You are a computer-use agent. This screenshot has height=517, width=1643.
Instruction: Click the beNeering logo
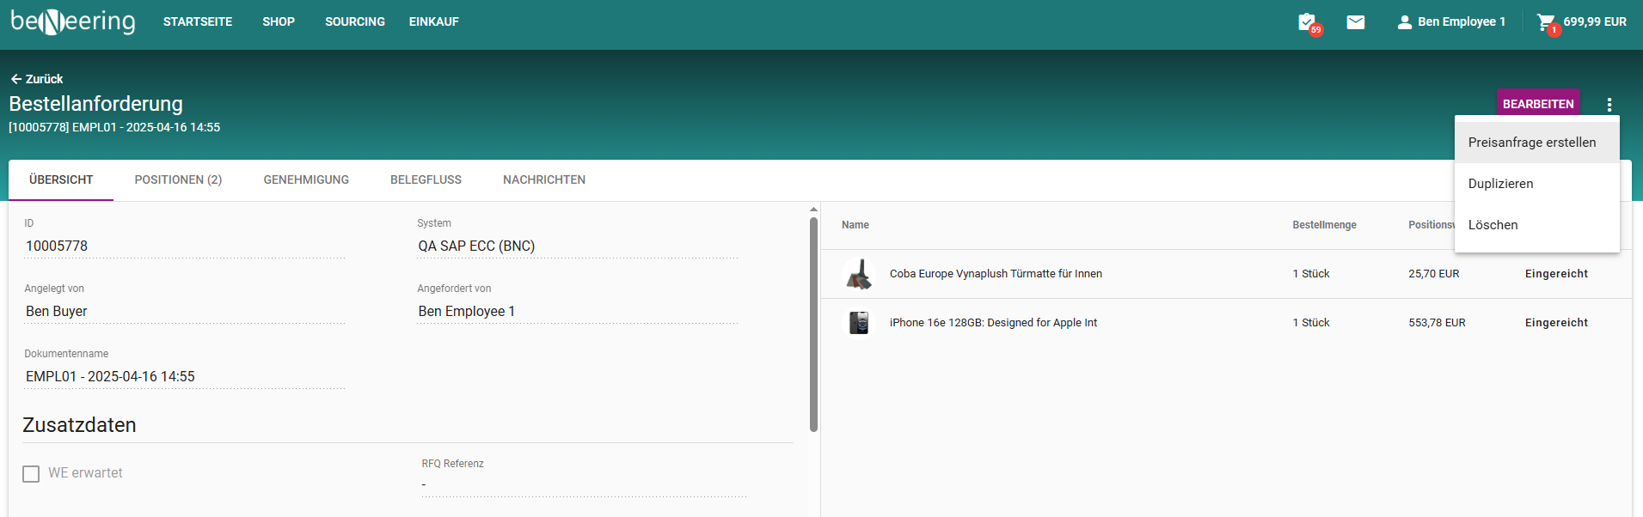point(73,21)
